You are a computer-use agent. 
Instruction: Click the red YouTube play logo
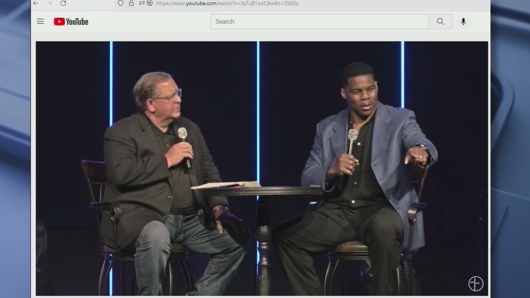point(59,21)
